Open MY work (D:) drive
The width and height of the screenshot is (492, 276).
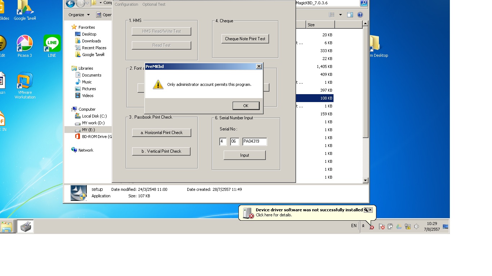point(93,123)
